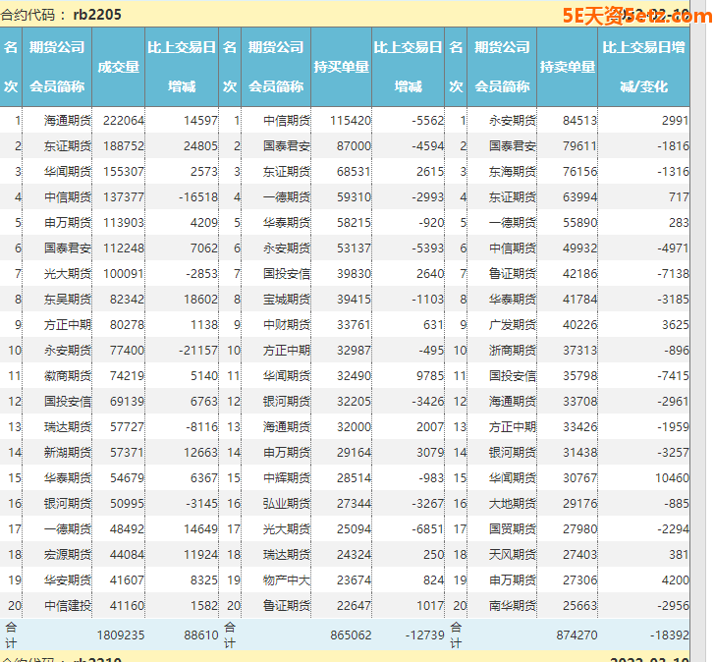The width and height of the screenshot is (714, 662).
Task: Select 永安期货 ranked first in short positions
Action: [x=513, y=120]
